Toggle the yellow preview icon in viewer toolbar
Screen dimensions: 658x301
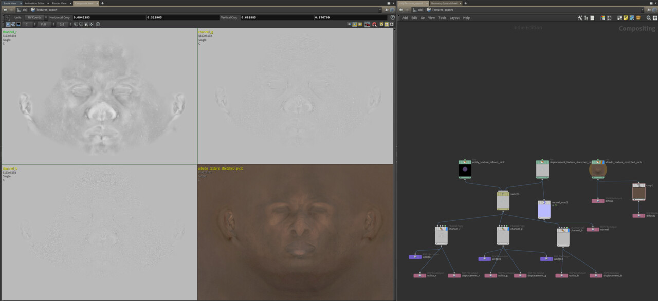click(354, 24)
